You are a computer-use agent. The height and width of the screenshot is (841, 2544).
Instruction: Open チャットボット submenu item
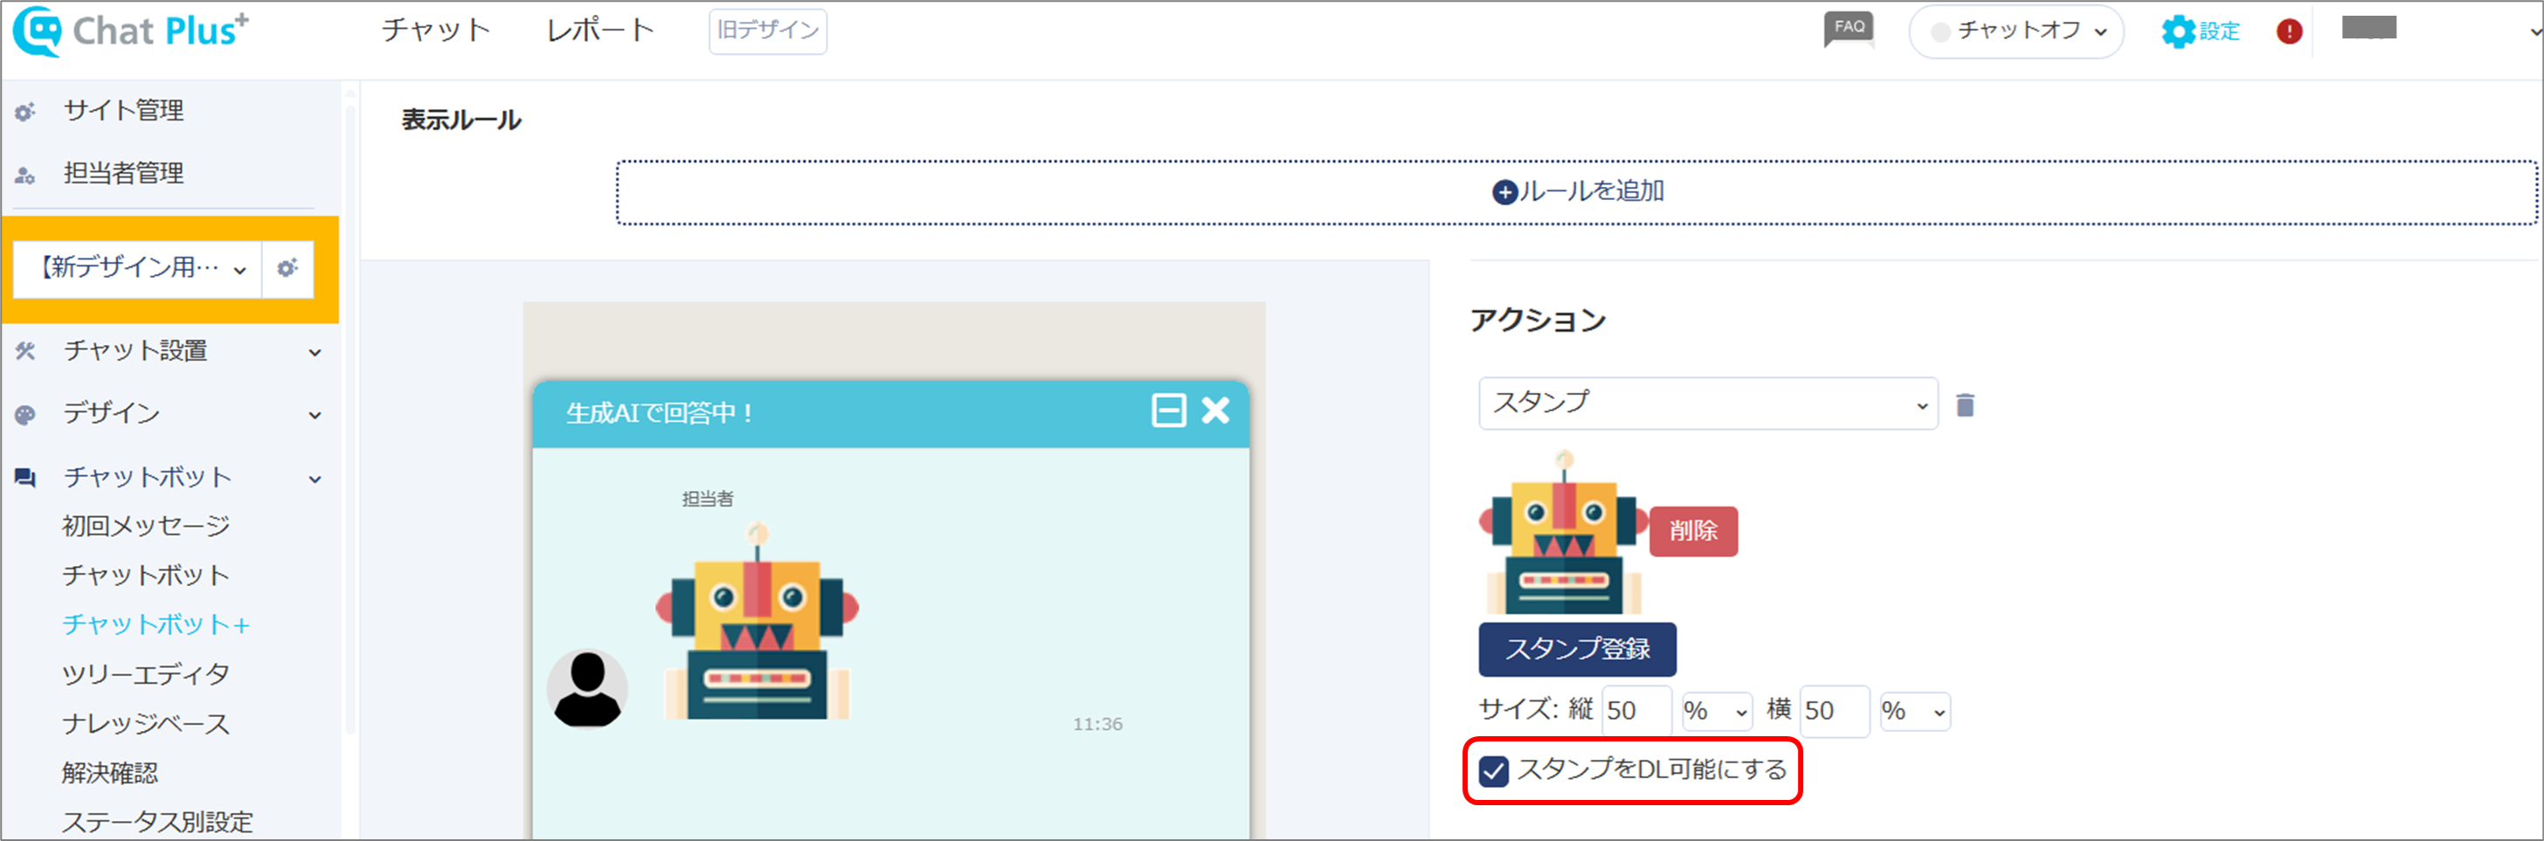tap(146, 576)
